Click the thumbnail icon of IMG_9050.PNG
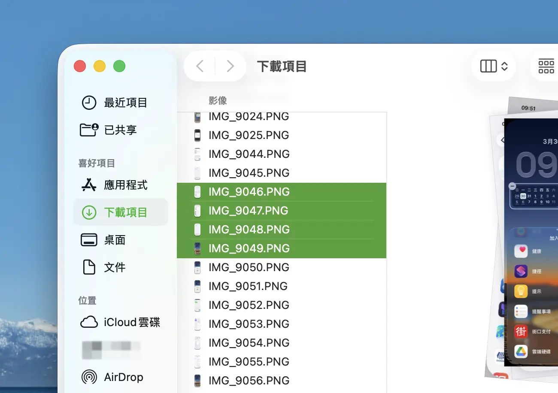The image size is (558, 393). (x=197, y=267)
